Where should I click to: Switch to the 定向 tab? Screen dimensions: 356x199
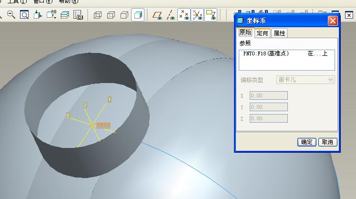click(x=263, y=33)
